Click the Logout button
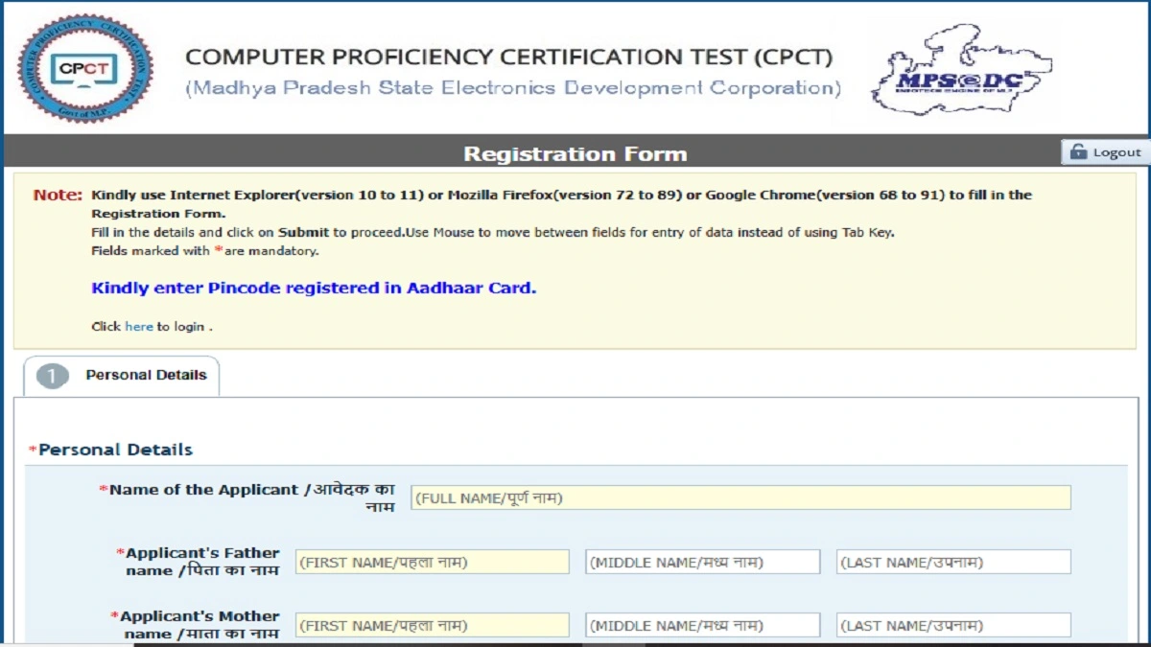This screenshot has width=1151, height=647. 1103,151
